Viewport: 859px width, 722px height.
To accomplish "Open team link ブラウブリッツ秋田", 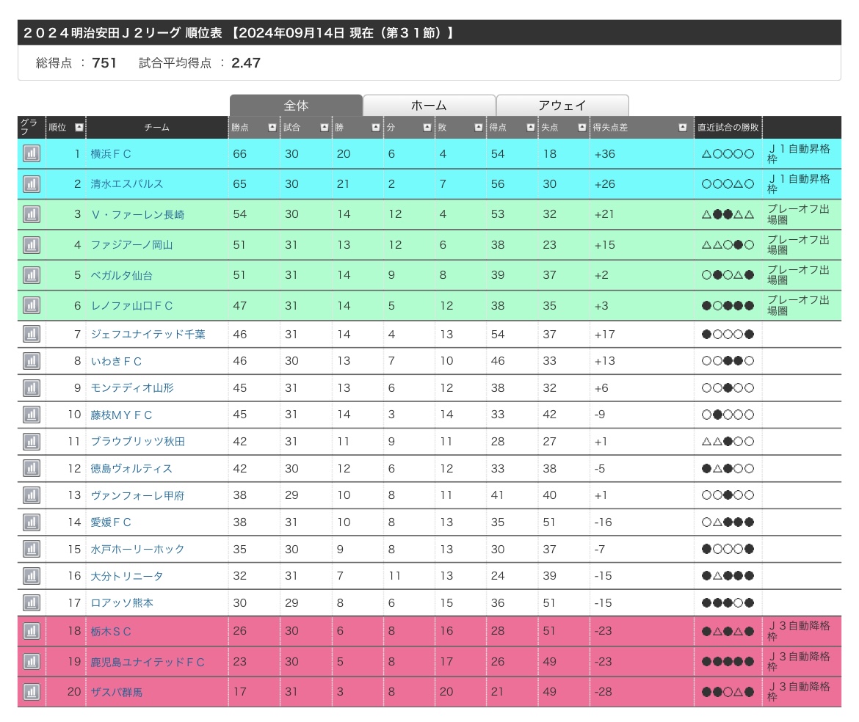I will (137, 441).
